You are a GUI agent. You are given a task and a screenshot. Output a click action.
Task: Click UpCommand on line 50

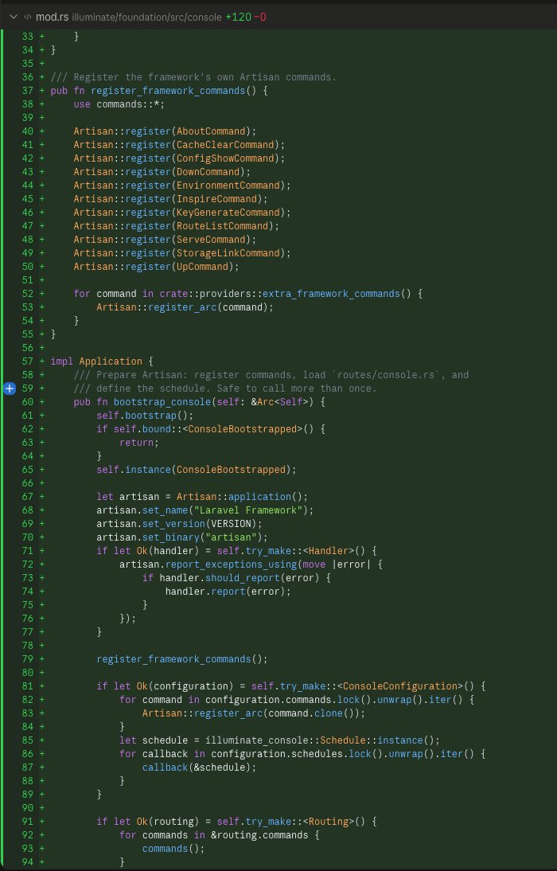coord(202,267)
